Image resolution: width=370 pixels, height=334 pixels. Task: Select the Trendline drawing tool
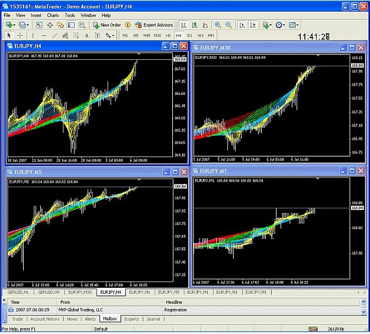coord(54,36)
